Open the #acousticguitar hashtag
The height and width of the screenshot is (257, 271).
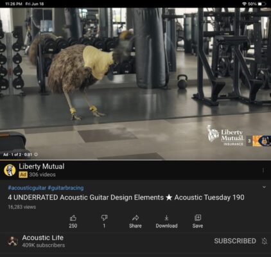[x=27, y=188]
